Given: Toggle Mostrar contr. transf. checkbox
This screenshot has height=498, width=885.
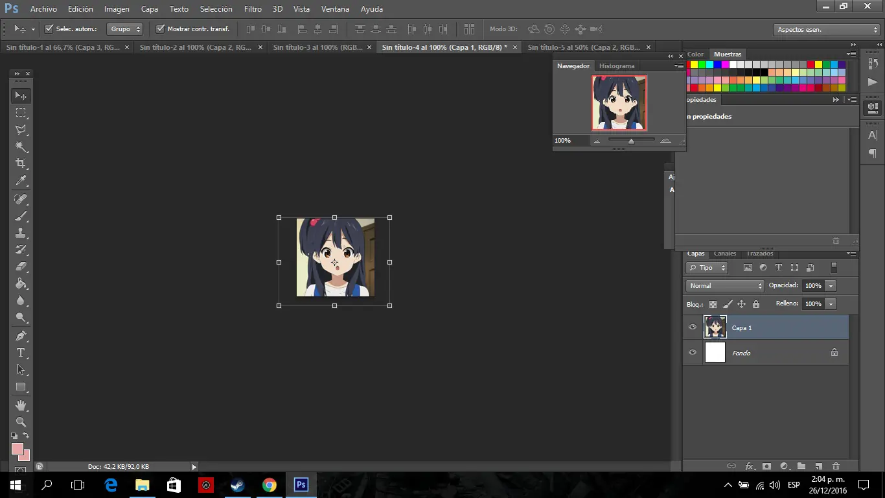Looking at the screenshot, I should tap(161, 29).
